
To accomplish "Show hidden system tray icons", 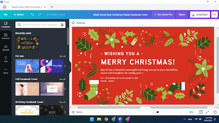I will (185, 119).
